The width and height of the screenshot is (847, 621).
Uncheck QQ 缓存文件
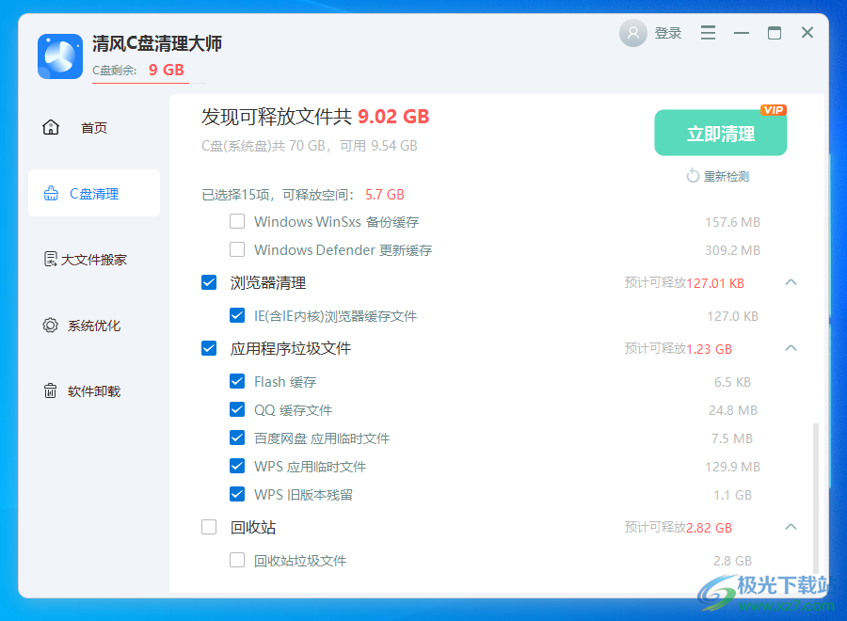click(237, 409)
